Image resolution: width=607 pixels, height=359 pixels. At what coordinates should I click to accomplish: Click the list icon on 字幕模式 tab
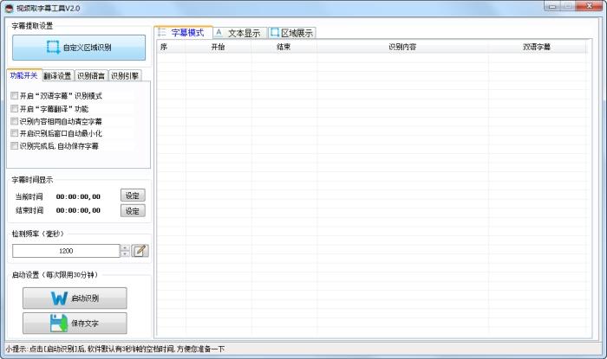(x=162, y=32)
